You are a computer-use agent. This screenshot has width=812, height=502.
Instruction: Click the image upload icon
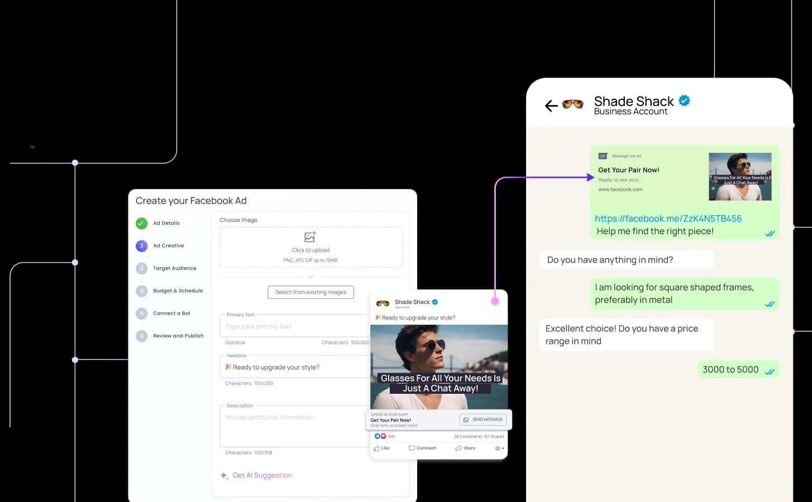click(310, 237)
